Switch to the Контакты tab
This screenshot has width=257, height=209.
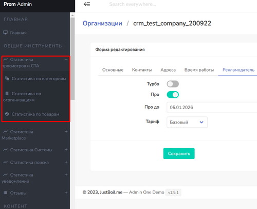coord(142,70)
